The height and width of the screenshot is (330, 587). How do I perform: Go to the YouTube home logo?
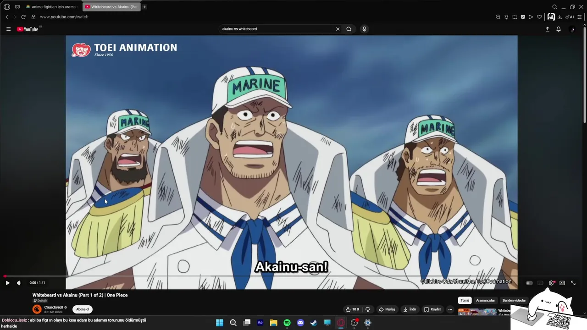[x=28, y=29]
